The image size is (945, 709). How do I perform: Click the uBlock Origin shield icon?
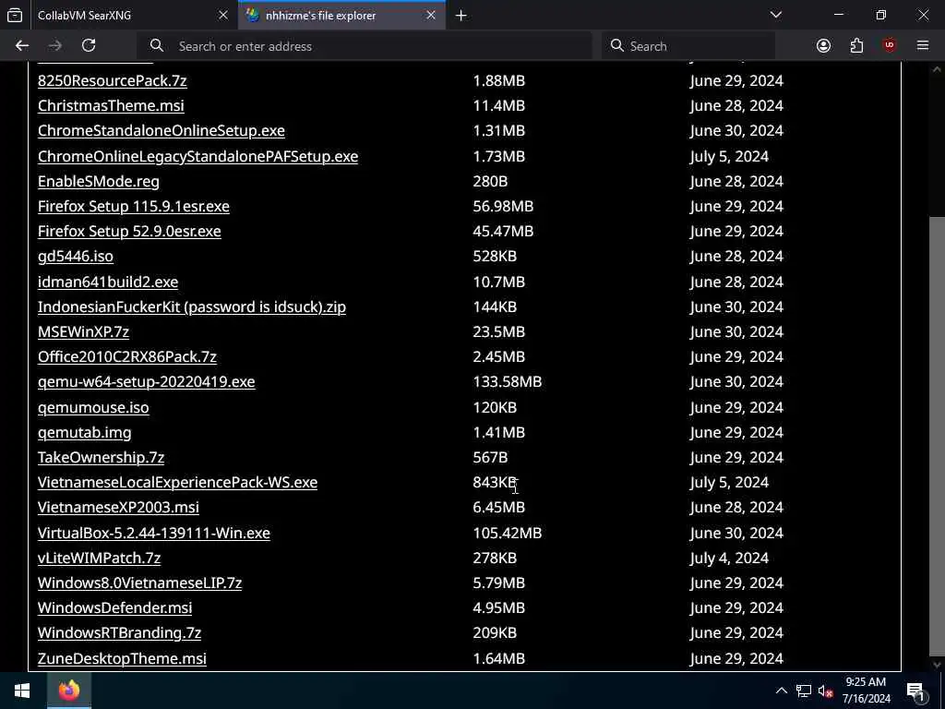click(x=890, y=46)
